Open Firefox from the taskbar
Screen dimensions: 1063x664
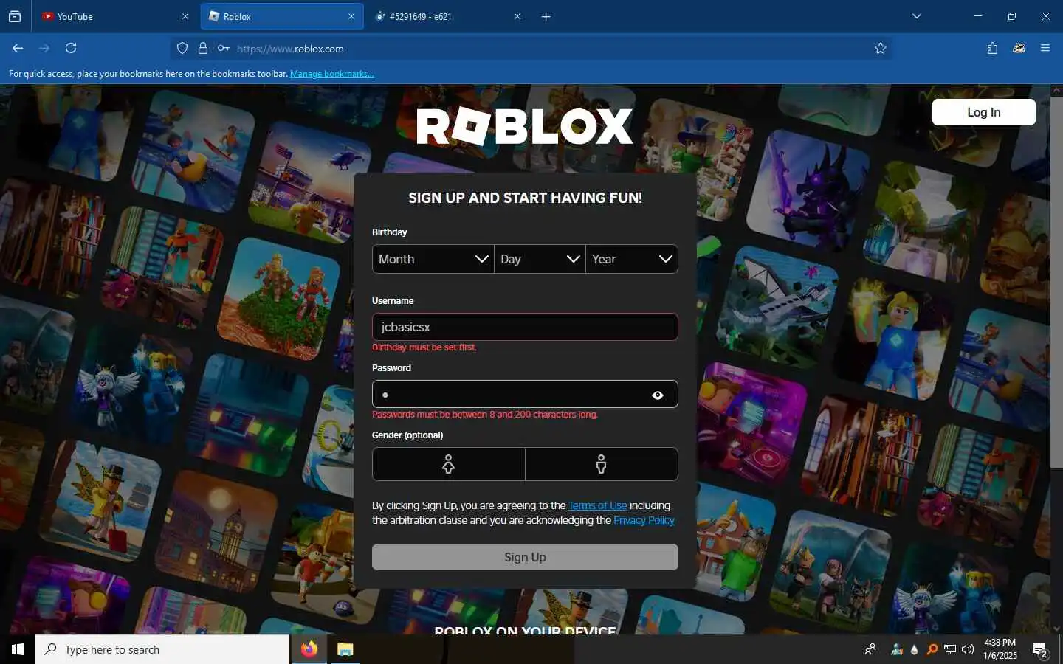309,649
